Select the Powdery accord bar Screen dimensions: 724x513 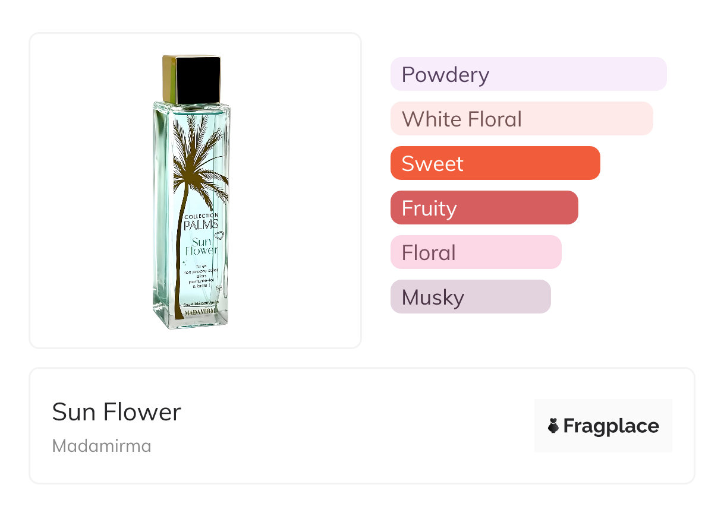click(x=528, y=74)
